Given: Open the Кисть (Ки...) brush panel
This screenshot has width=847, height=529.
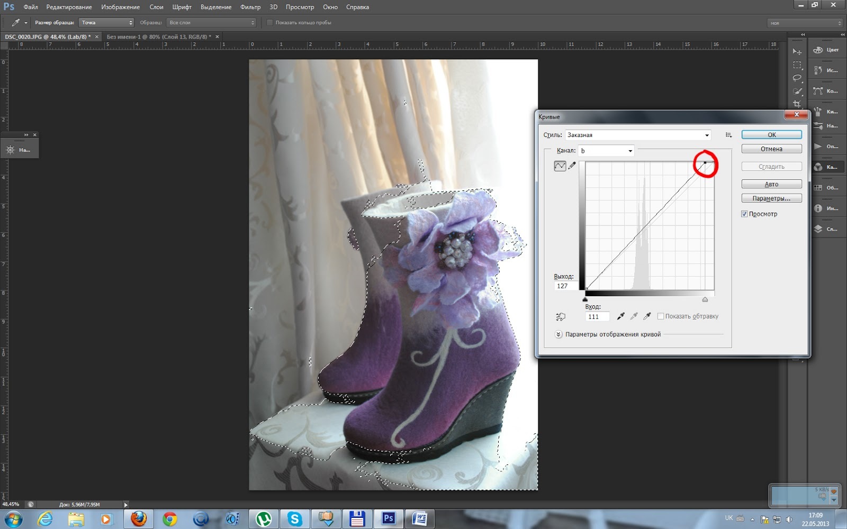Looking at the screenshot, I should tap(826, 112).
